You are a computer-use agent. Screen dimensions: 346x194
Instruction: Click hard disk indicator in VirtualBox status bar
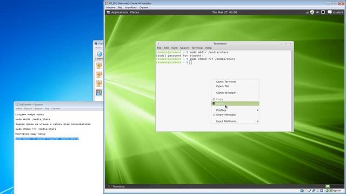[302, 191]
